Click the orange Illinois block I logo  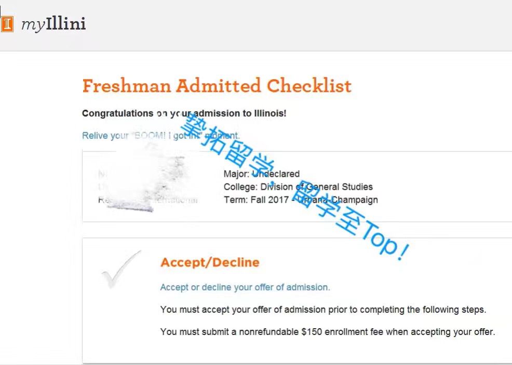click(7, 24)
